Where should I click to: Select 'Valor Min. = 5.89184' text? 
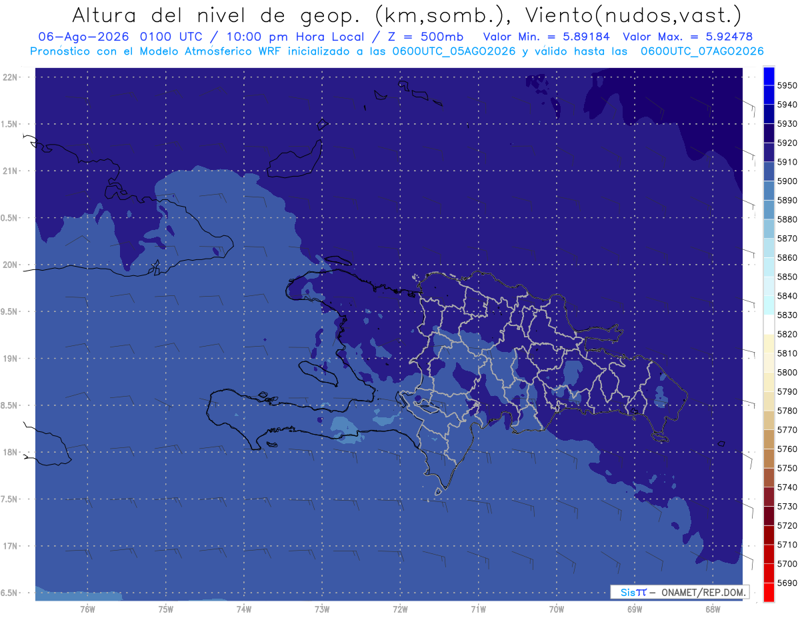click(x=547, y=37)
